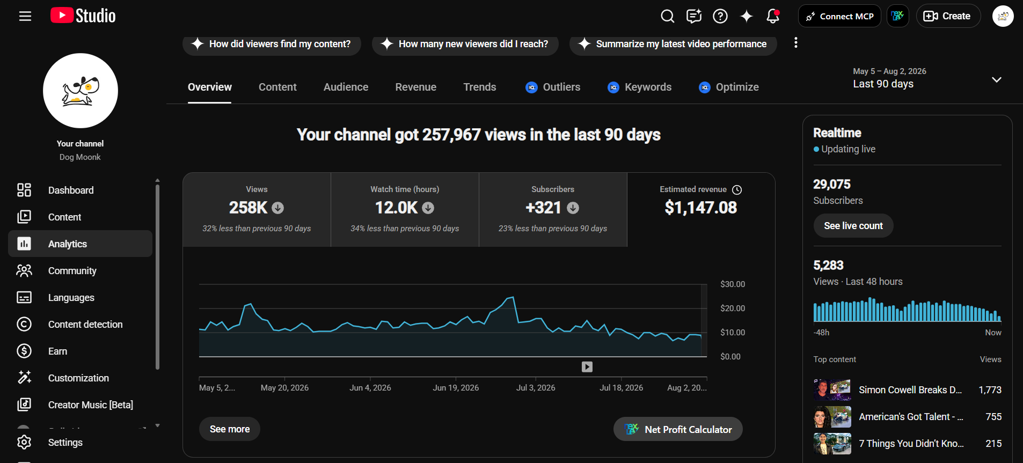Screen dimensions: 1023x463
Task: Switch to the Audience tab
Action: point(346,87)
